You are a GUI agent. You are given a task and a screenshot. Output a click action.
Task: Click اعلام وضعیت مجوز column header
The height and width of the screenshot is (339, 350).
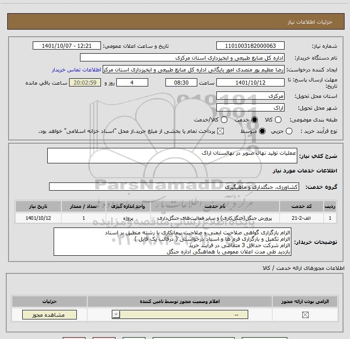[180, 301]
